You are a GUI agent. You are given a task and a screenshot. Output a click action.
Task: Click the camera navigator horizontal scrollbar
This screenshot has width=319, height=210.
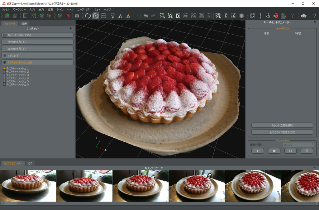pyautogui.click(x=159, y=203)
